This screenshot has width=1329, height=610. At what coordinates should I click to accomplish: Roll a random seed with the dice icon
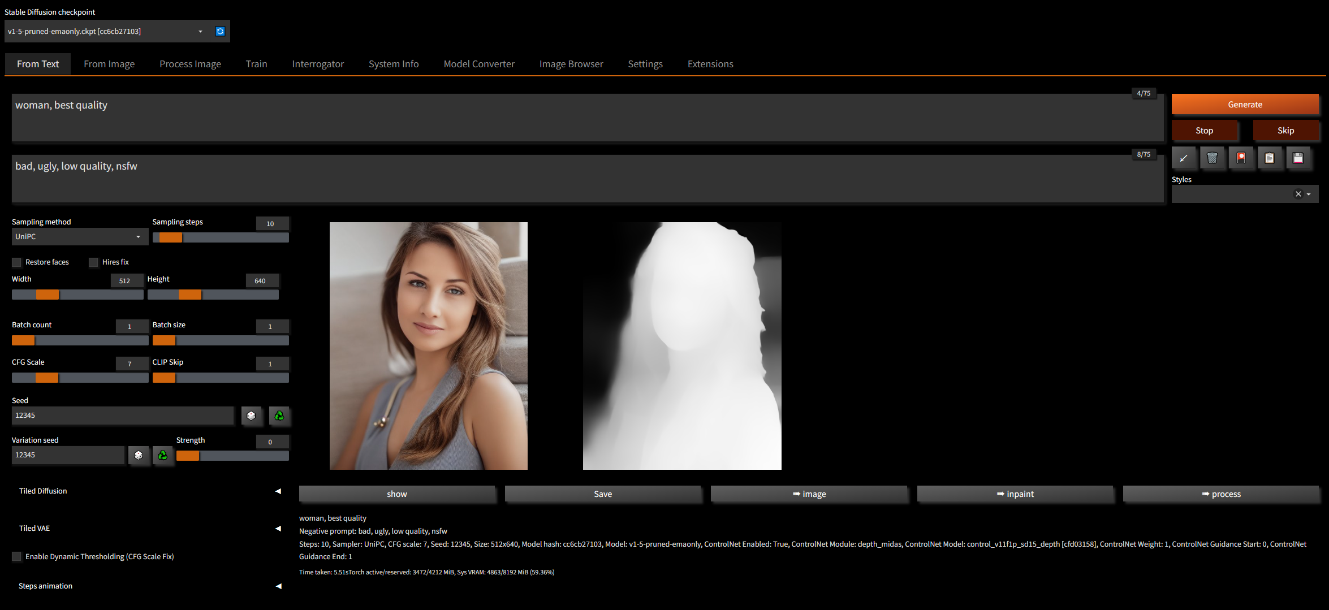point(252,416)
